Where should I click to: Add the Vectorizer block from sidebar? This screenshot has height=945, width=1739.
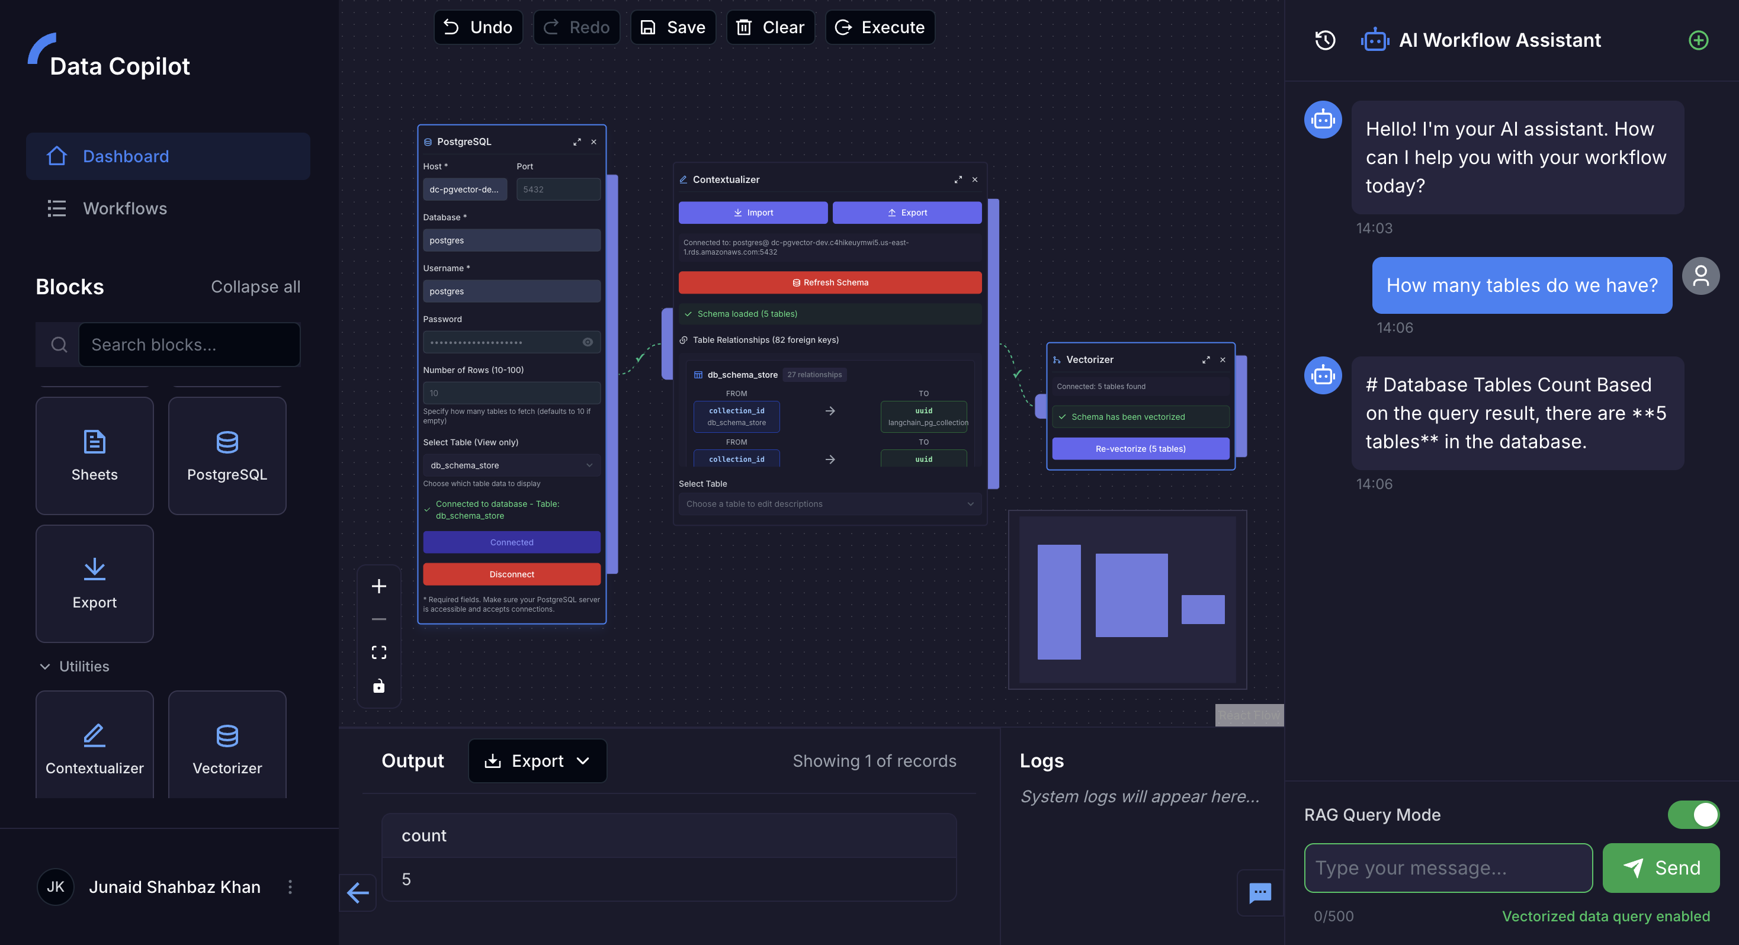coord(227,745)
